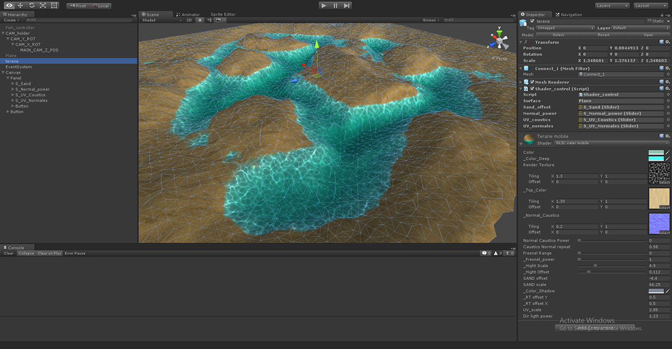Click the gameobject cube icon in Inspector
Image resolution: width=672 pixels, height=349 pixels.
click(523, 22)
